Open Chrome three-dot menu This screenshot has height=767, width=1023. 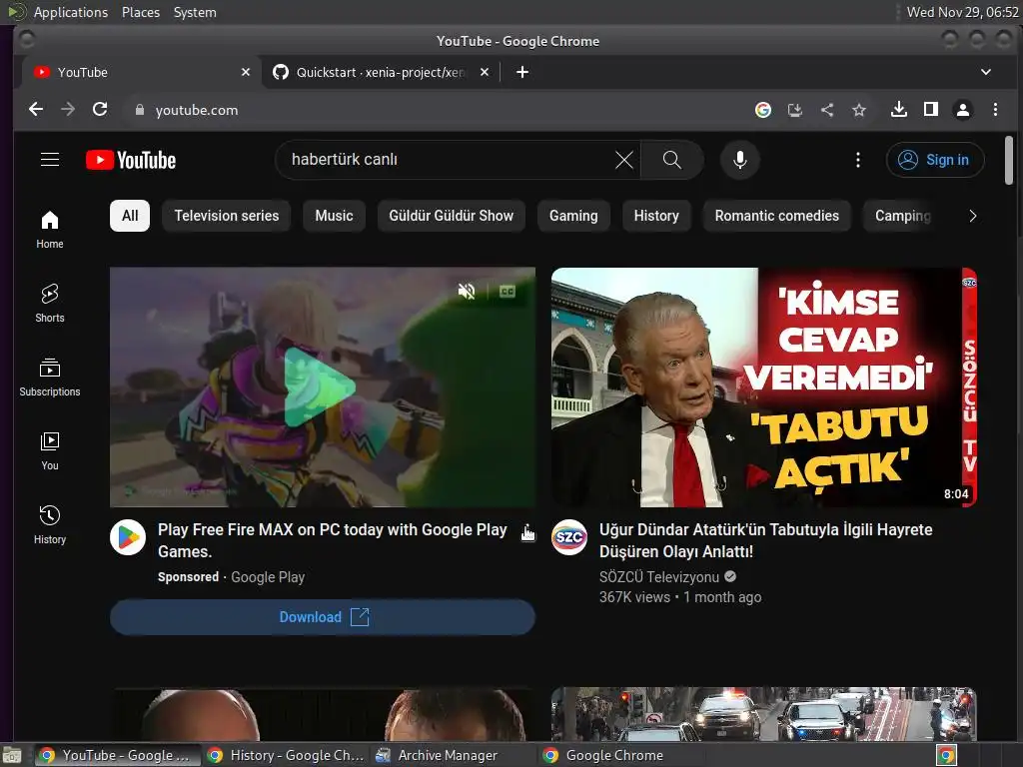pyautogui.click(x=995, y=110)
